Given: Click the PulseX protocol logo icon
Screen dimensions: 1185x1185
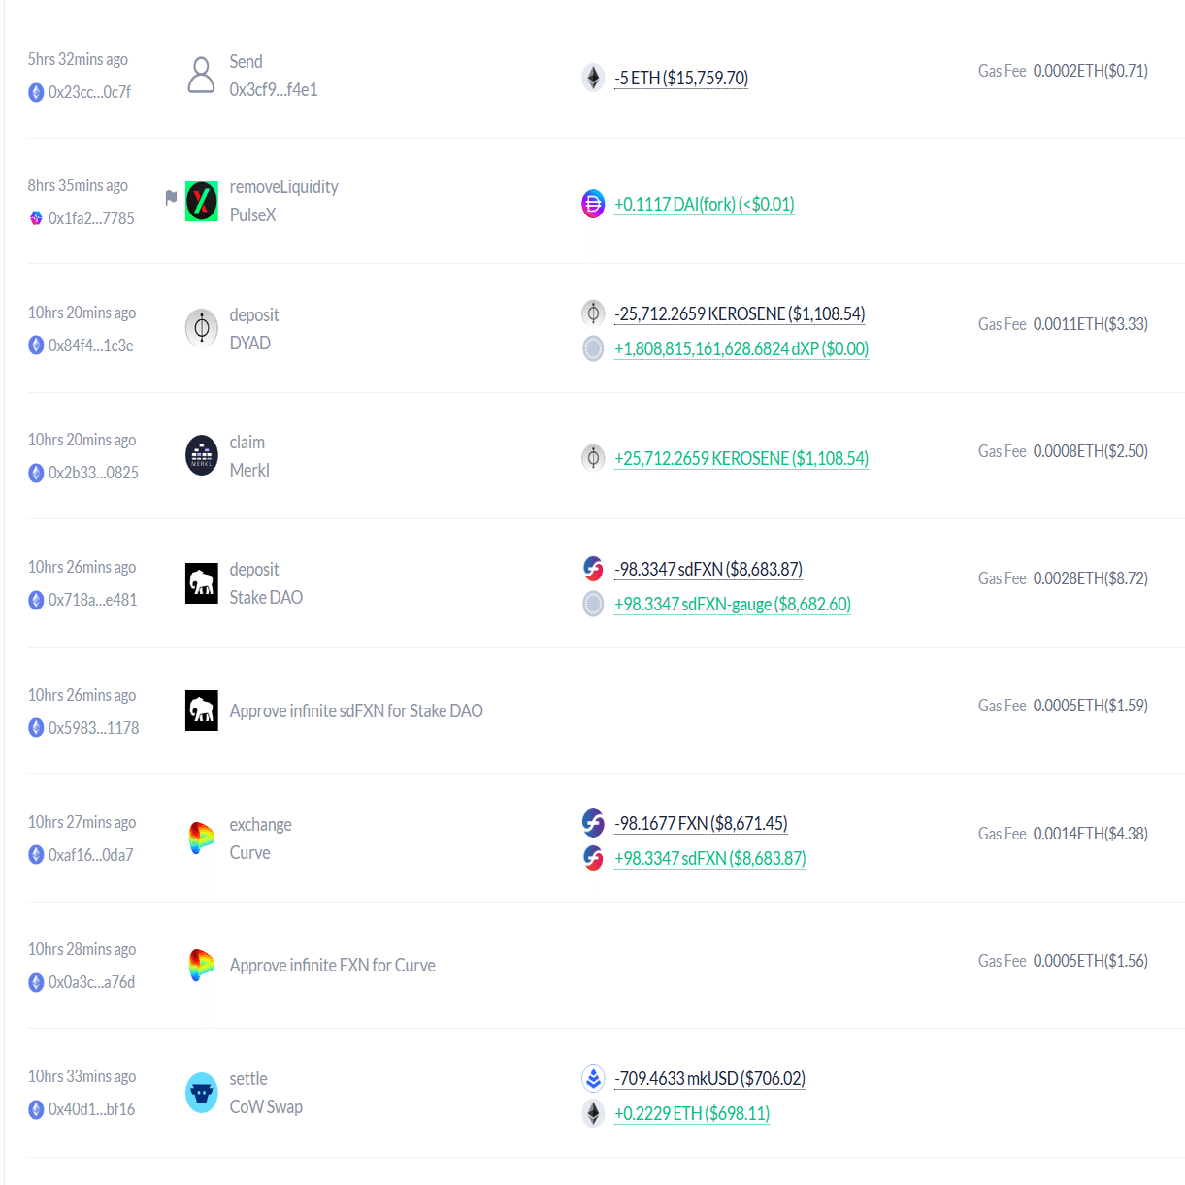Looking at the screenshot, I should coord(202,201).
